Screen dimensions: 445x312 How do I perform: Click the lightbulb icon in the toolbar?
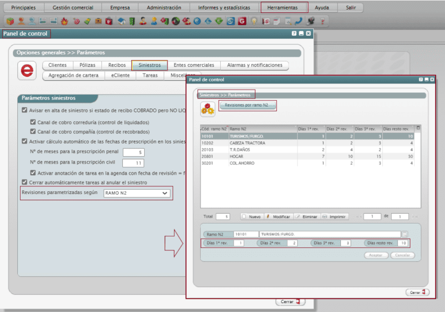(254, 21)
